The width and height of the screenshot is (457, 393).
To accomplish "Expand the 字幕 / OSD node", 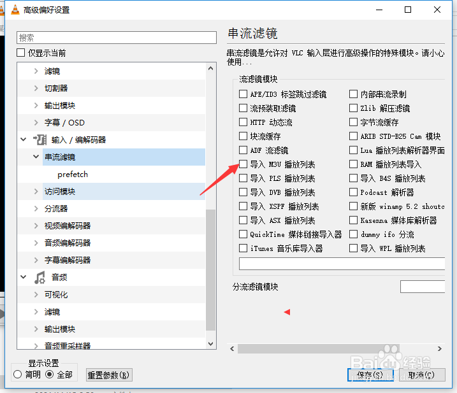I will 36,123.
